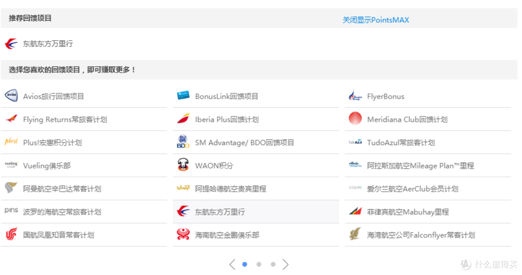522x275 pixels.
Task: Click the WAON dog icon
Action: click(x=183, y=164)
